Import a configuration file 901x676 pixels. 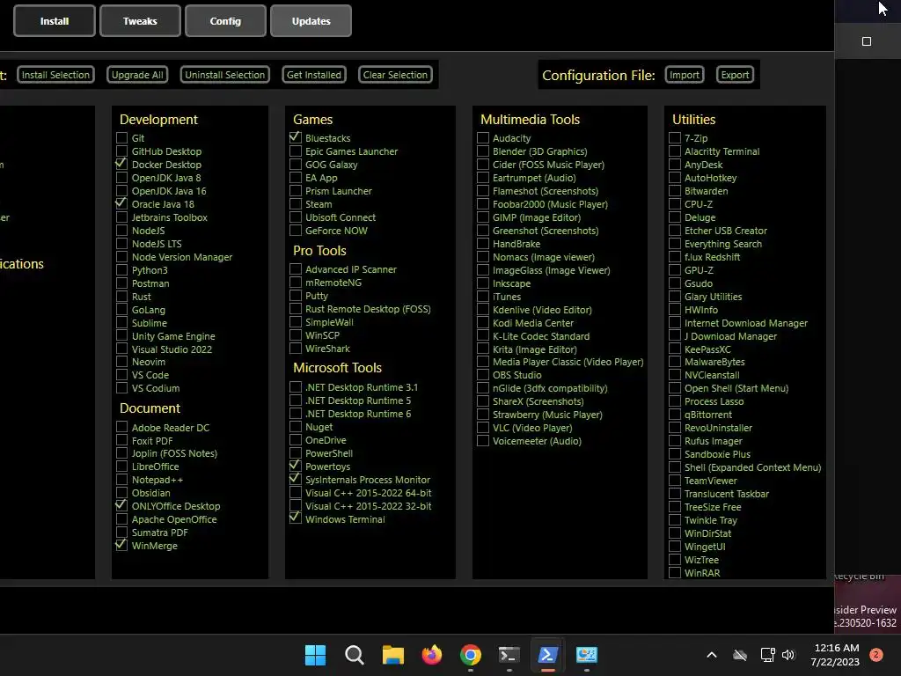coord(685,75)
